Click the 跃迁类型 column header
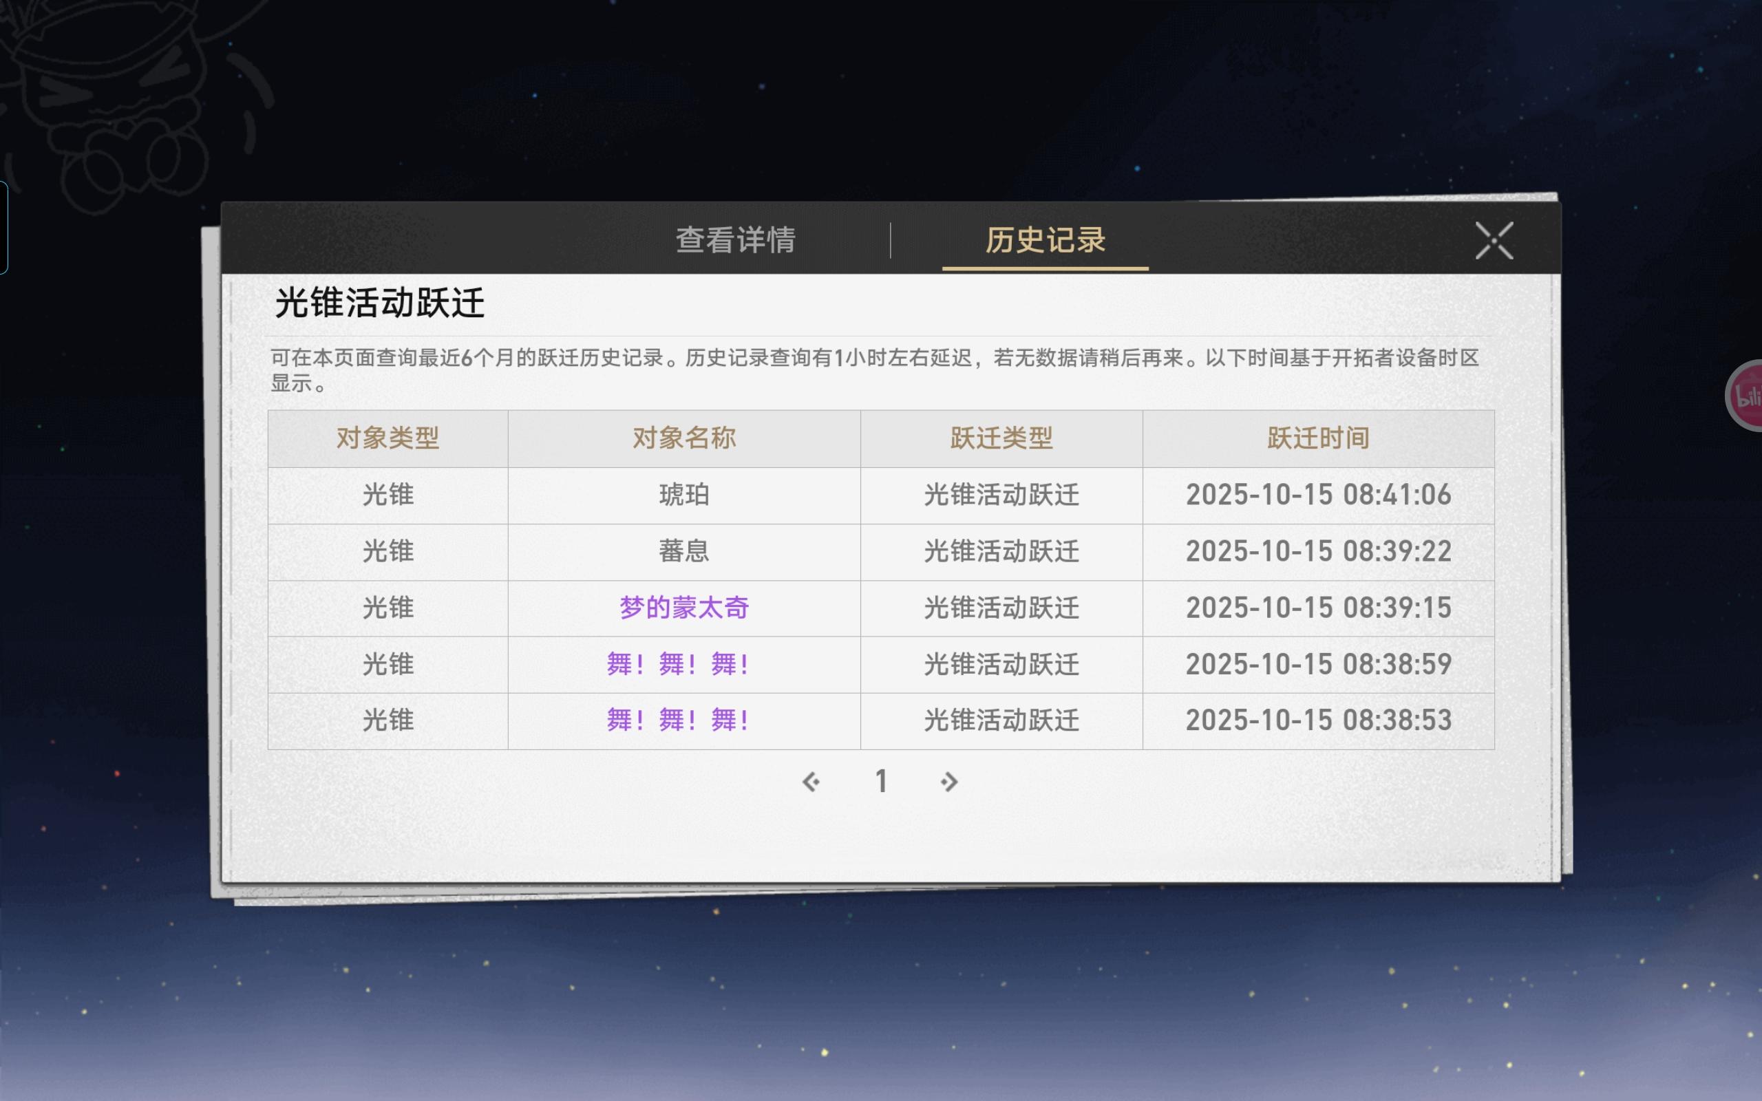Viewport: 1762px width, 1101px height. coord(1001,438)
